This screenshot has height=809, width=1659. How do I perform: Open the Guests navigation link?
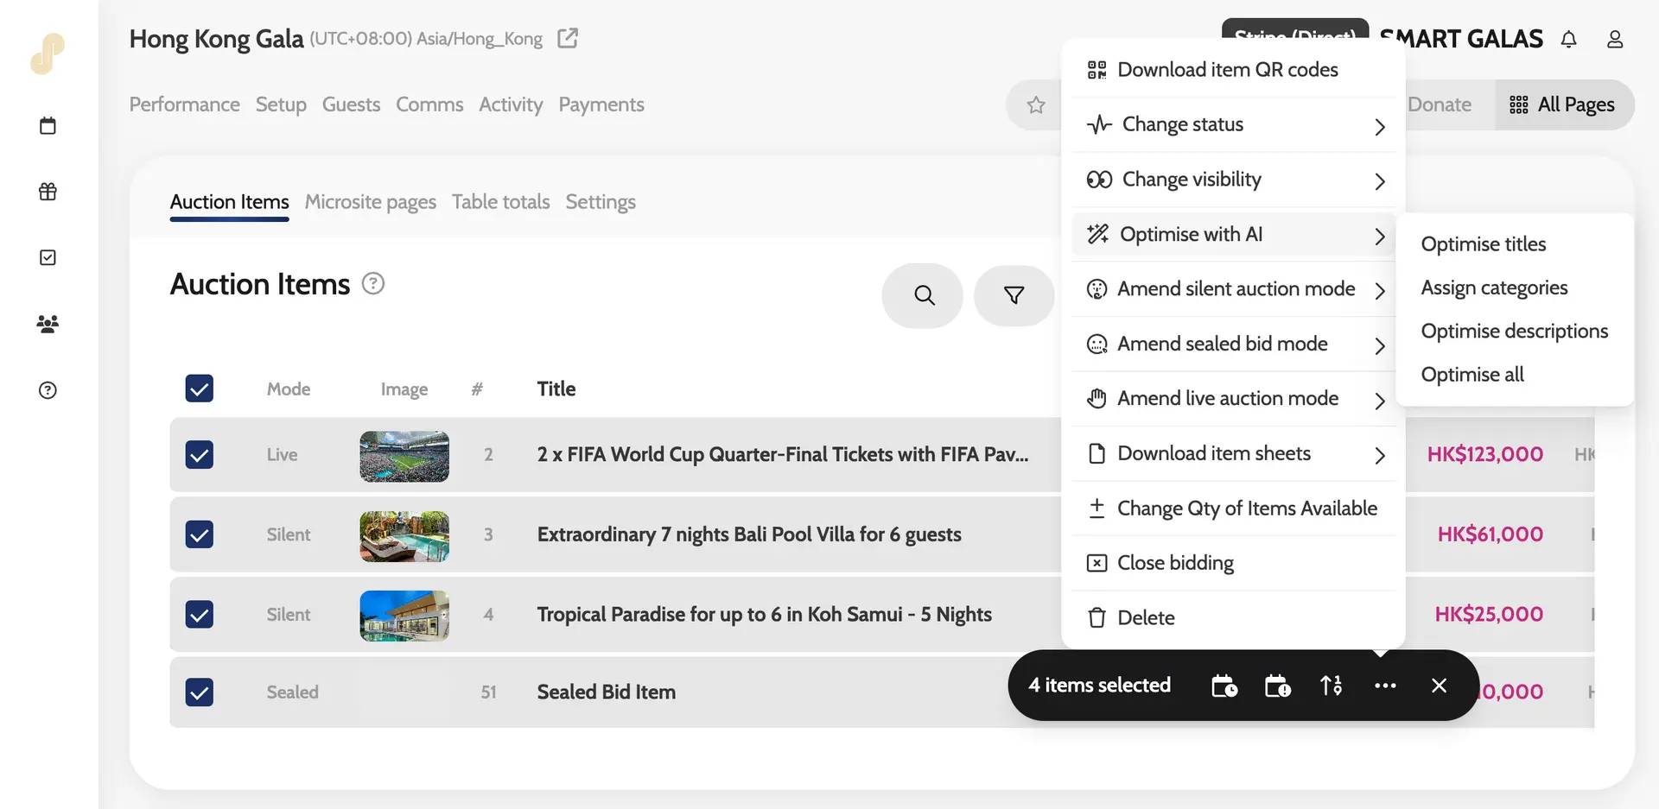tap(351, 104)
